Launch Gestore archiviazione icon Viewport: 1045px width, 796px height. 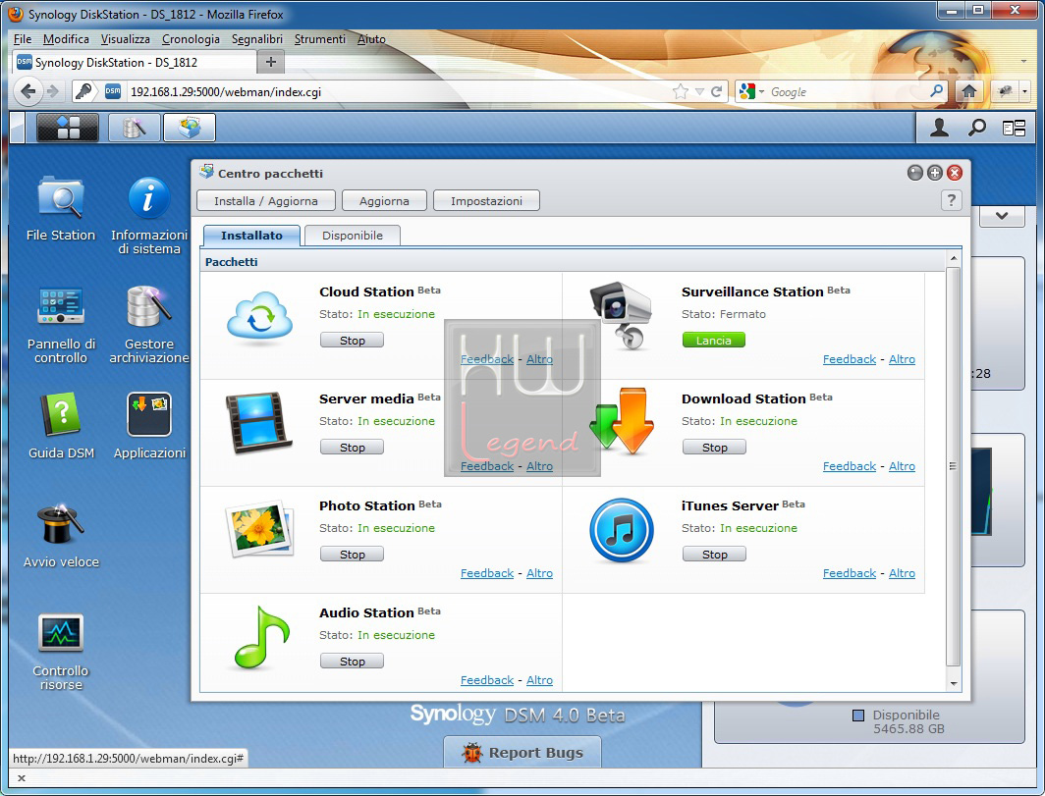148,306
